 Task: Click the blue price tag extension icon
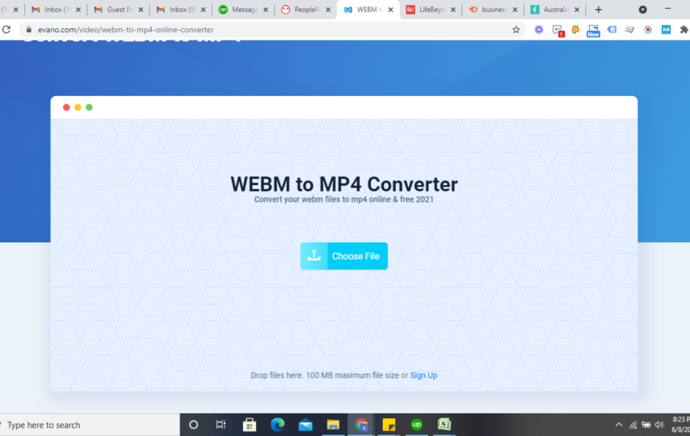click(x=612, y=30)
